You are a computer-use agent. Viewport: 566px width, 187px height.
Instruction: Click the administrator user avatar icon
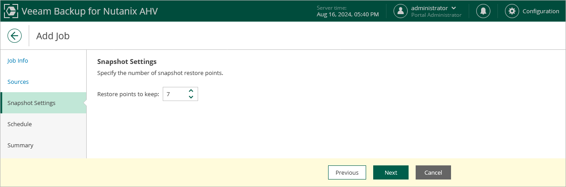click(401, 11)
